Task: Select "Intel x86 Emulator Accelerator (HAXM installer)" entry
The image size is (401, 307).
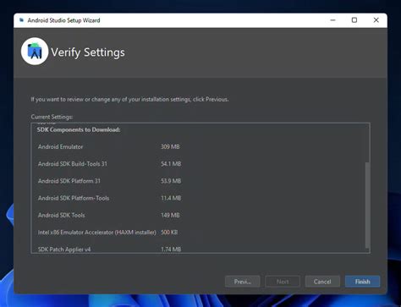Action: point(96,233)
